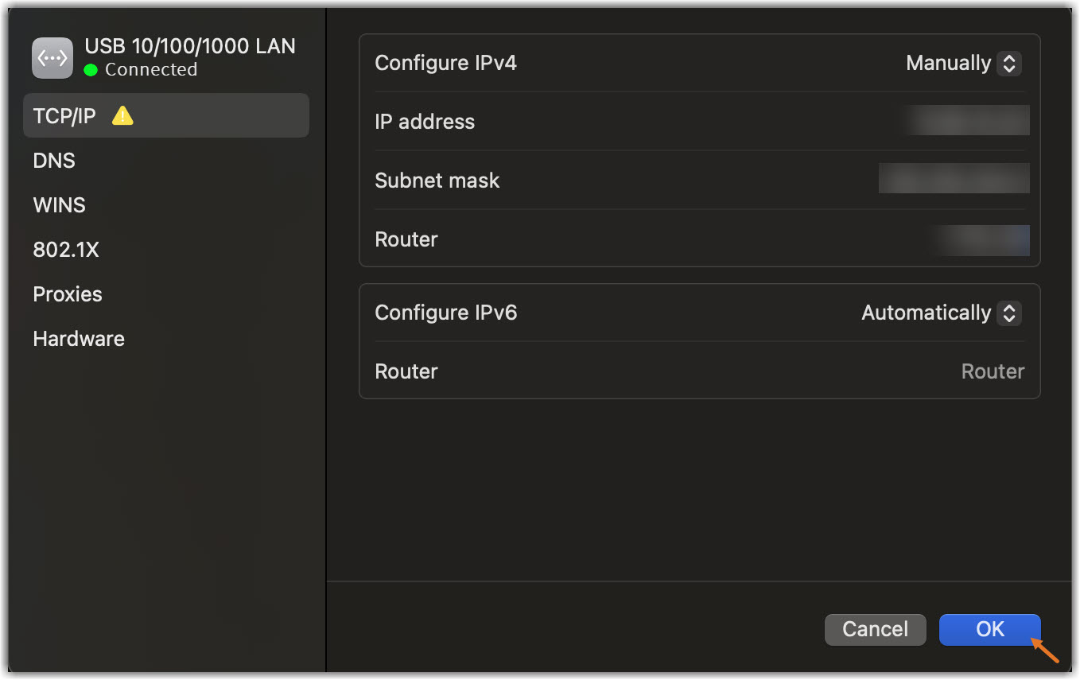
Task: Click the IP address value field
Action: 967,121
